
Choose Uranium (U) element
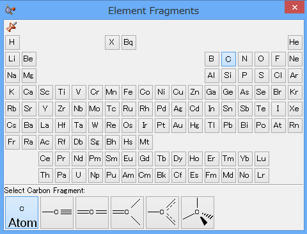point(79,175)
